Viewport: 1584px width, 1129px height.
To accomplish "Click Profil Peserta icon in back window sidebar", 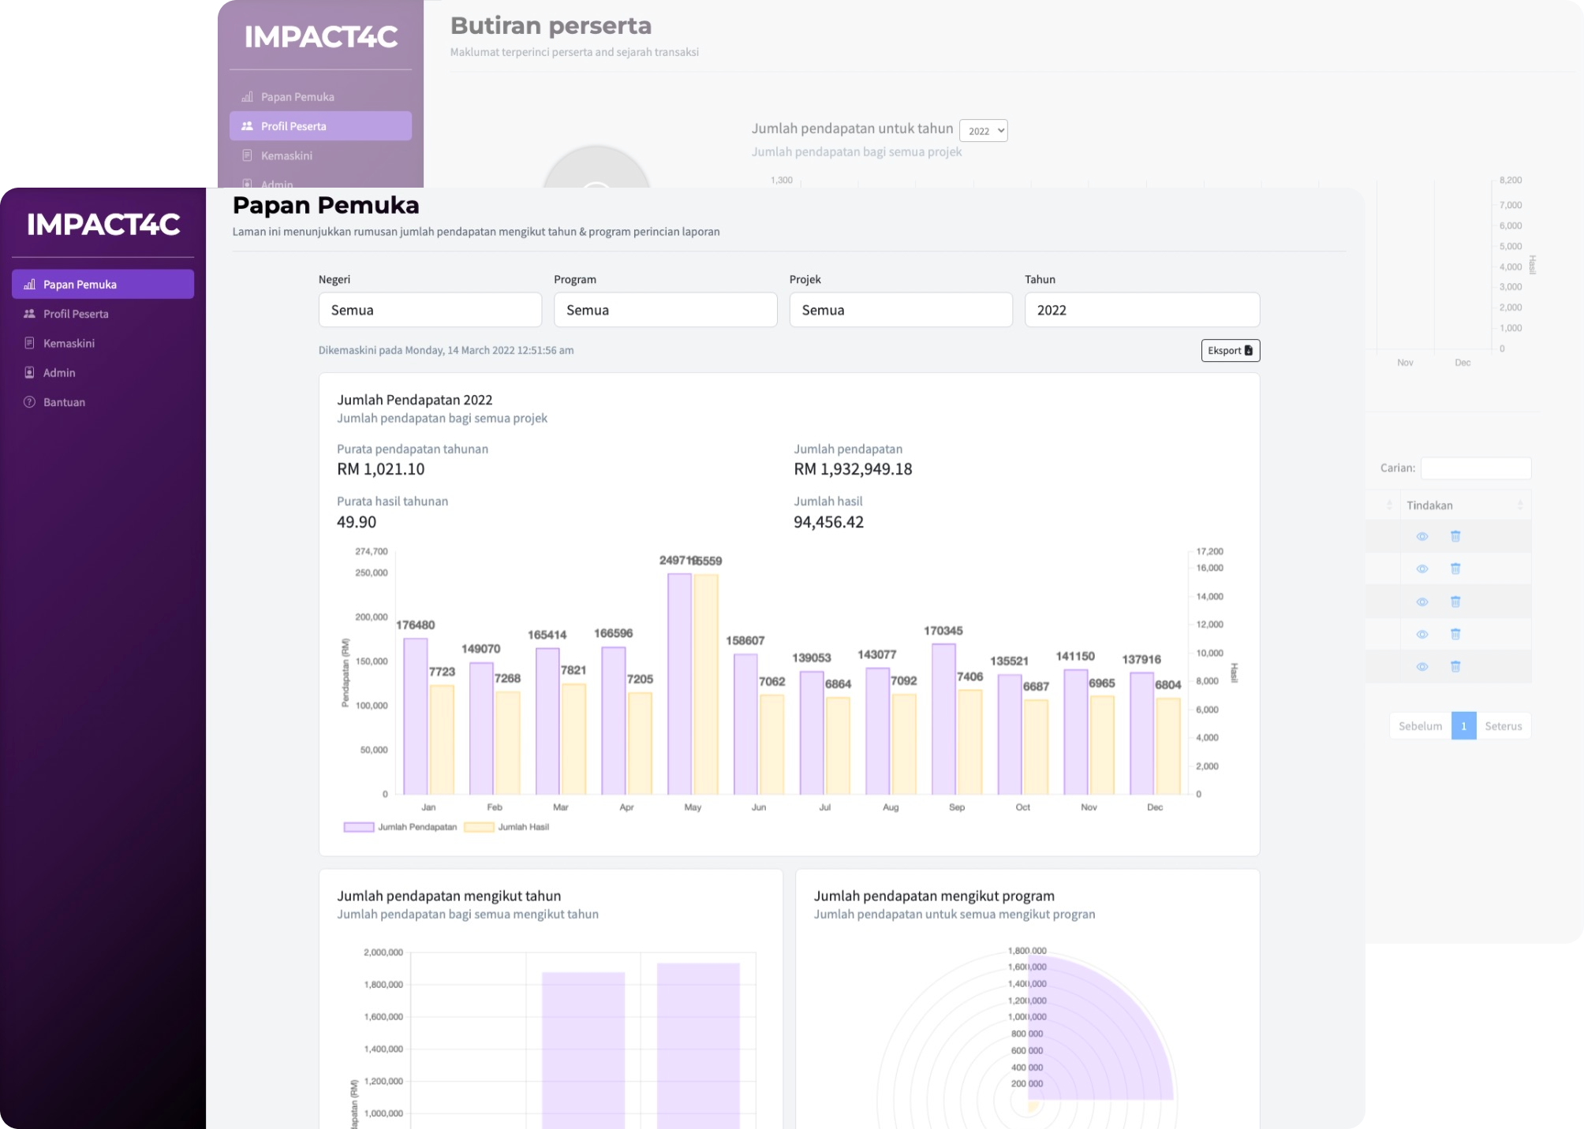I will point(247,126).
